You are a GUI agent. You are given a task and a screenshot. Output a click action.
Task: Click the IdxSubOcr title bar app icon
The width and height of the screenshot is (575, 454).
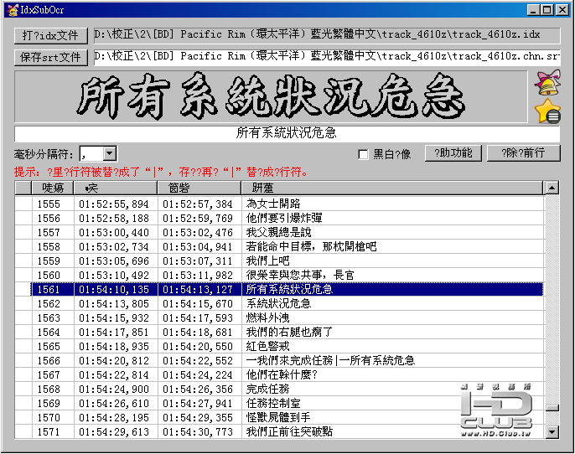tap(13, 10)
